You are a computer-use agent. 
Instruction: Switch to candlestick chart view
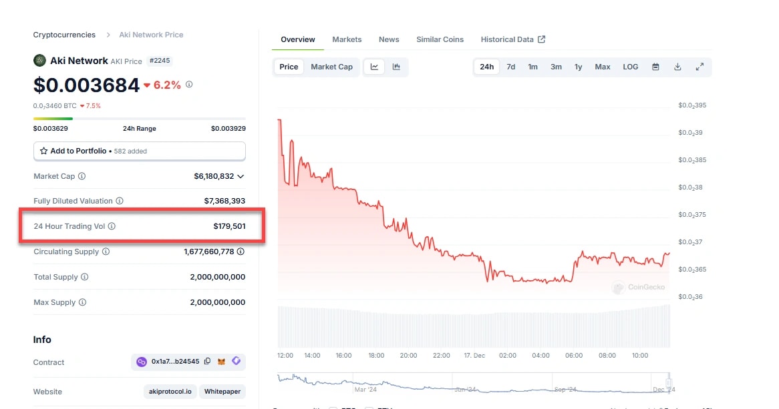coord(396,67)
